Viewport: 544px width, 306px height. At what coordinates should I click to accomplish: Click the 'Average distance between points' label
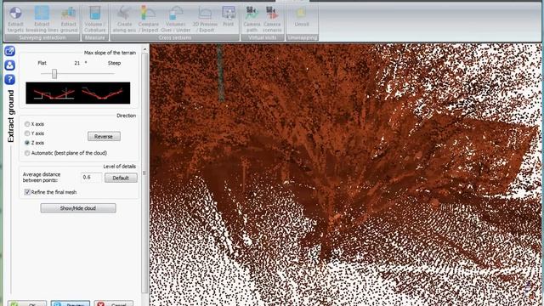[x=42, y=178]
